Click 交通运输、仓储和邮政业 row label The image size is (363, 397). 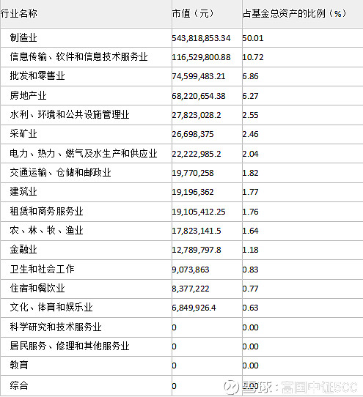click(x=61, y=172)
